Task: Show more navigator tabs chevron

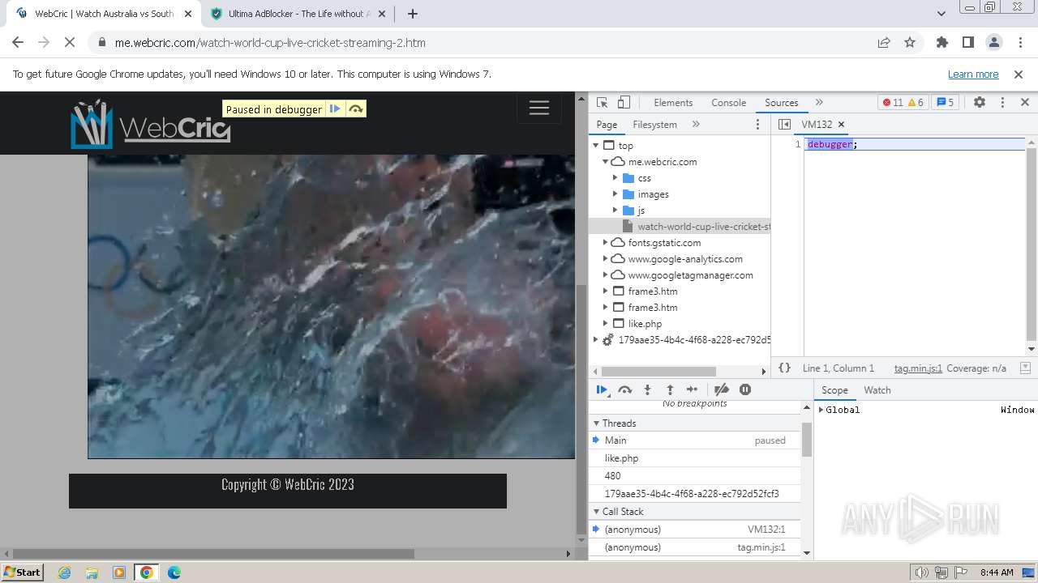Action: (696, 125)
